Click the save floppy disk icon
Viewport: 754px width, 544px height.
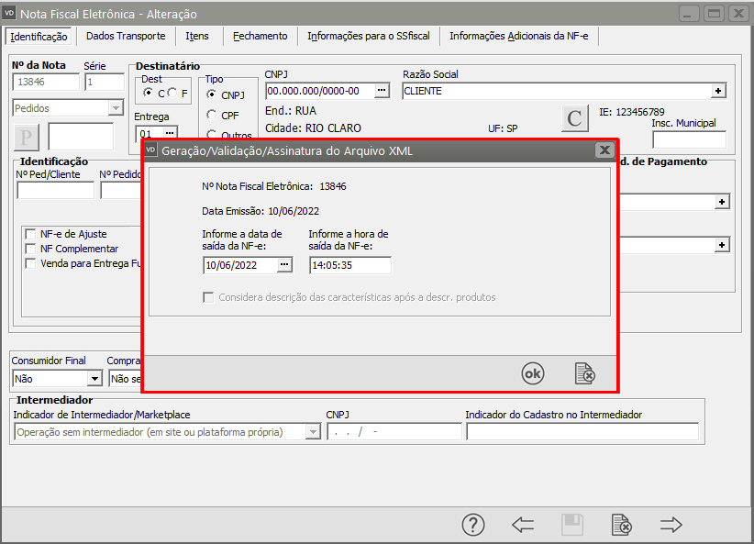pyautogui.click(x=572, y=525)
